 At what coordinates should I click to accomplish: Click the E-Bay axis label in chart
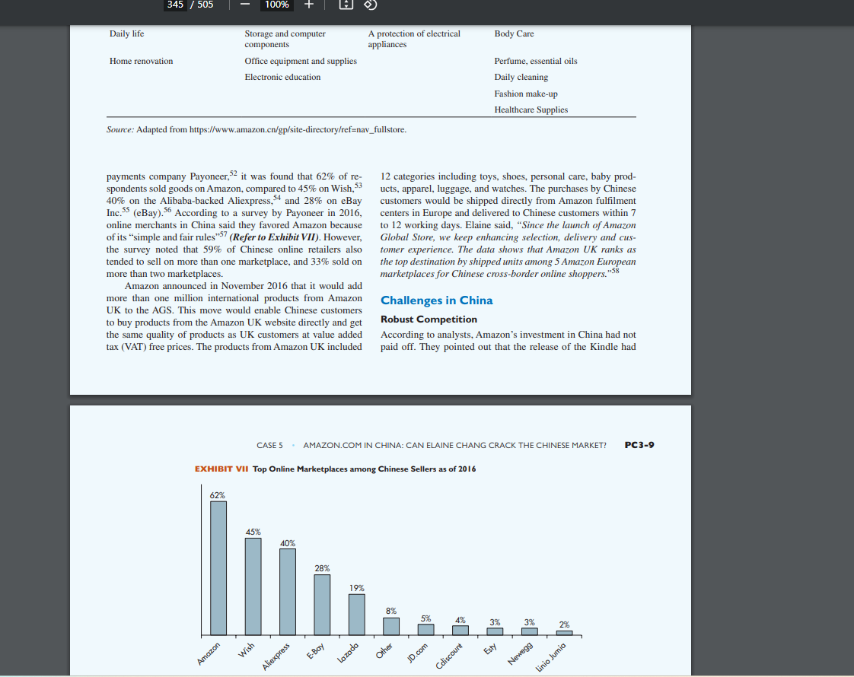pyautogui.click(x=316, y=651)
